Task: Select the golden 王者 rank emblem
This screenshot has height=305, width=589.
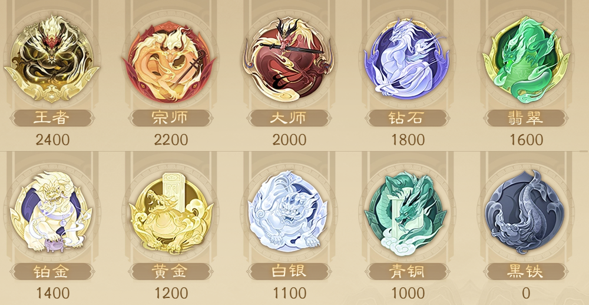Action: click(x=52, y=59)
